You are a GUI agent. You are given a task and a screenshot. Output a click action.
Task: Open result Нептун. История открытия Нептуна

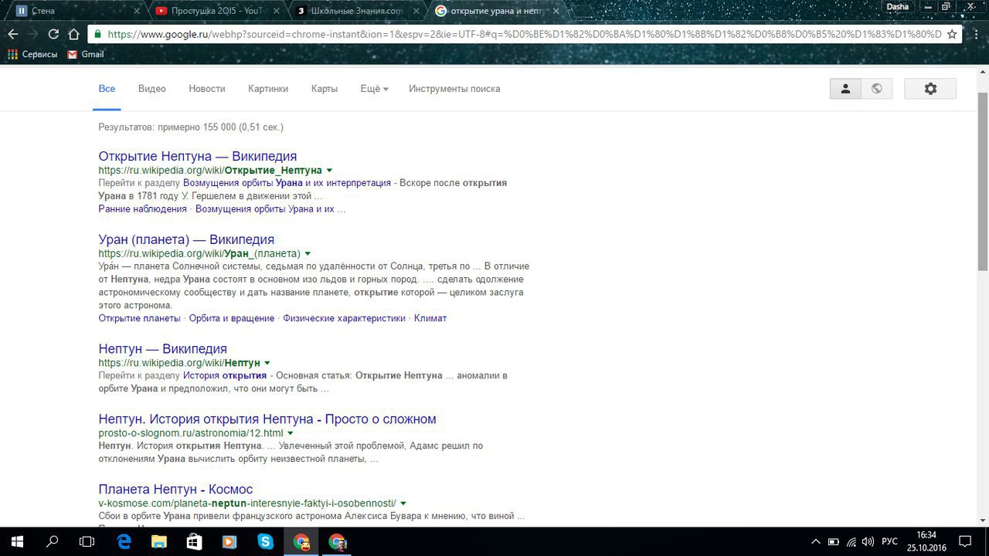[267, 419]
